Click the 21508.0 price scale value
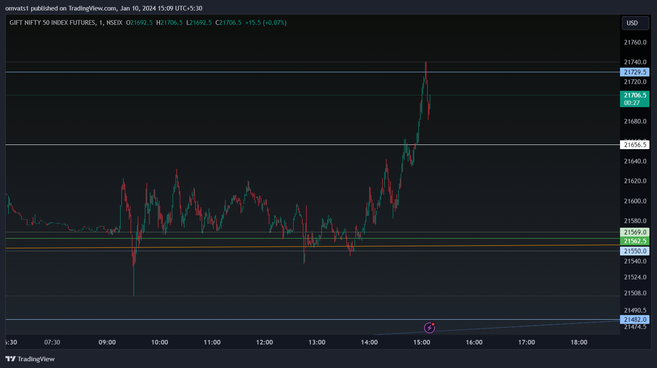657x368 pixels. click(x=635, y=293)
